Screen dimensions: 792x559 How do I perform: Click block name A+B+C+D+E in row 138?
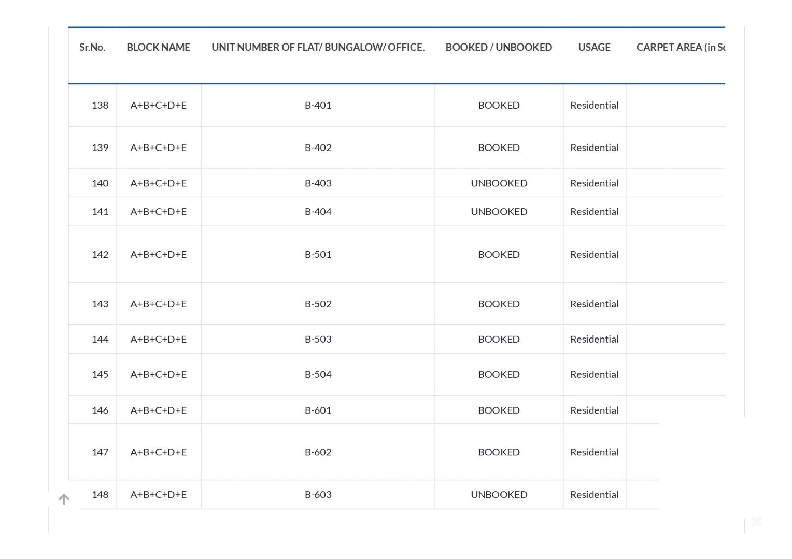pyautogui.click(x=159, y=105)
